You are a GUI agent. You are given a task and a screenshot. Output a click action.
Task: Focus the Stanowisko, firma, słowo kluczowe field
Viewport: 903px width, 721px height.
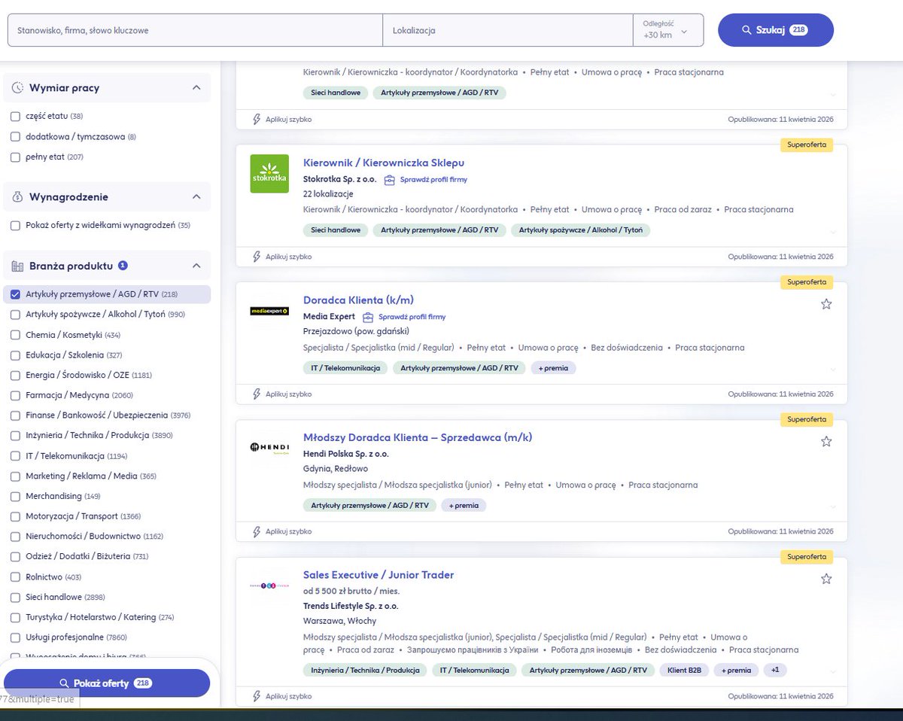pyautogui.click(x=195, y=31)
